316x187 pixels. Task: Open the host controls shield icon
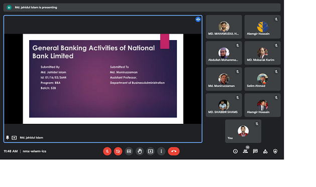coord(275,151)
